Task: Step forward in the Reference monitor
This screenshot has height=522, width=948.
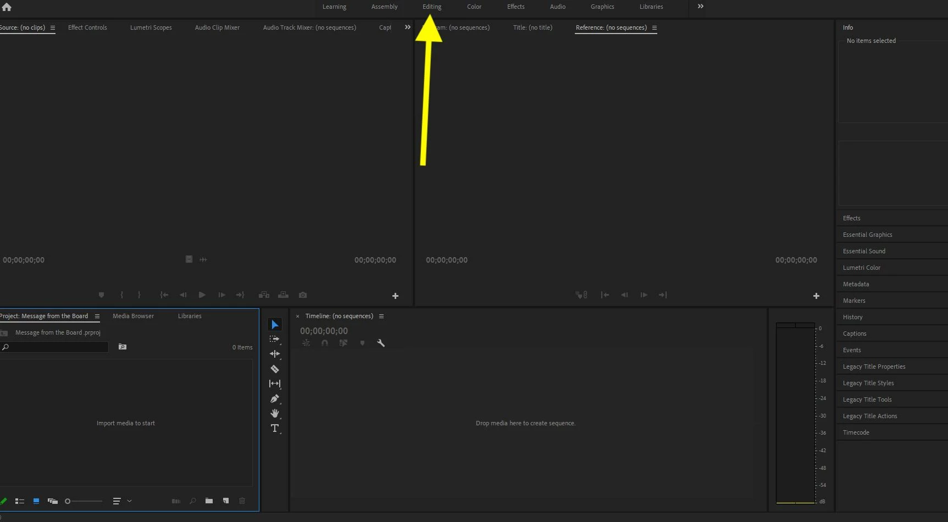Action: pos(644,295)
